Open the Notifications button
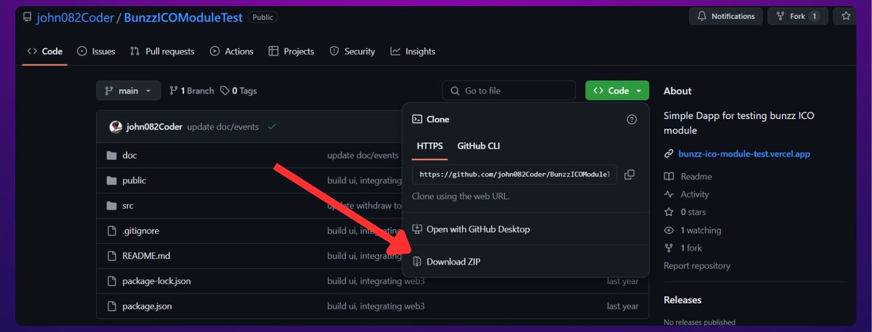The width and height of the screenshot is (872, 332). pos(725,16)
